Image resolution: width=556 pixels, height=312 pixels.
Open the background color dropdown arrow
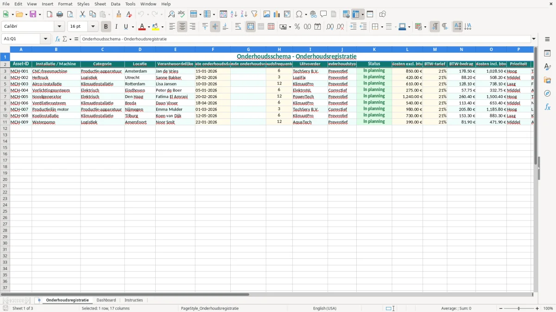click(x=162, y=27)
